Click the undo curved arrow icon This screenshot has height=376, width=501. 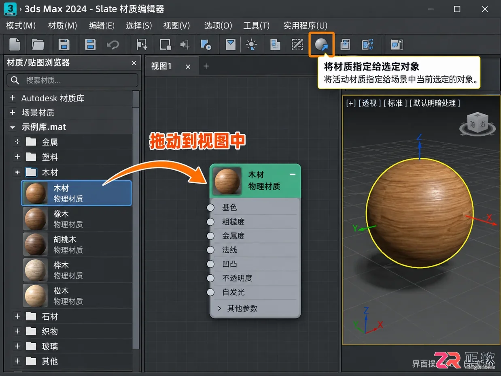pyautogui.click(x=113, y=44)
